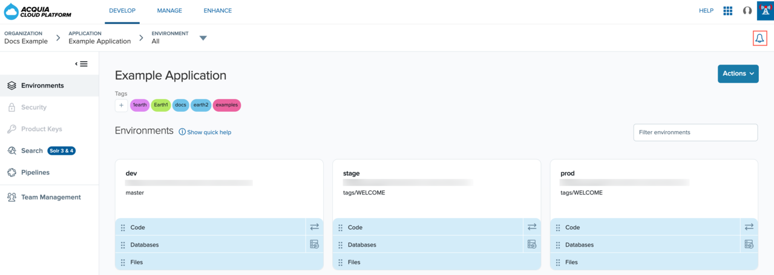
Task: Grab the stage Code drag handle
Action: (340, 228)
